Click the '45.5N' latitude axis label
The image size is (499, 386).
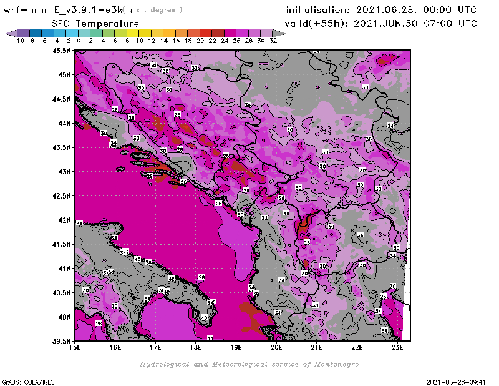61,51
